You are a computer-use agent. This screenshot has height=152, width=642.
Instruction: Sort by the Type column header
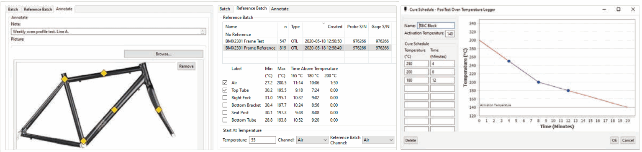click(x=295, y=27)
